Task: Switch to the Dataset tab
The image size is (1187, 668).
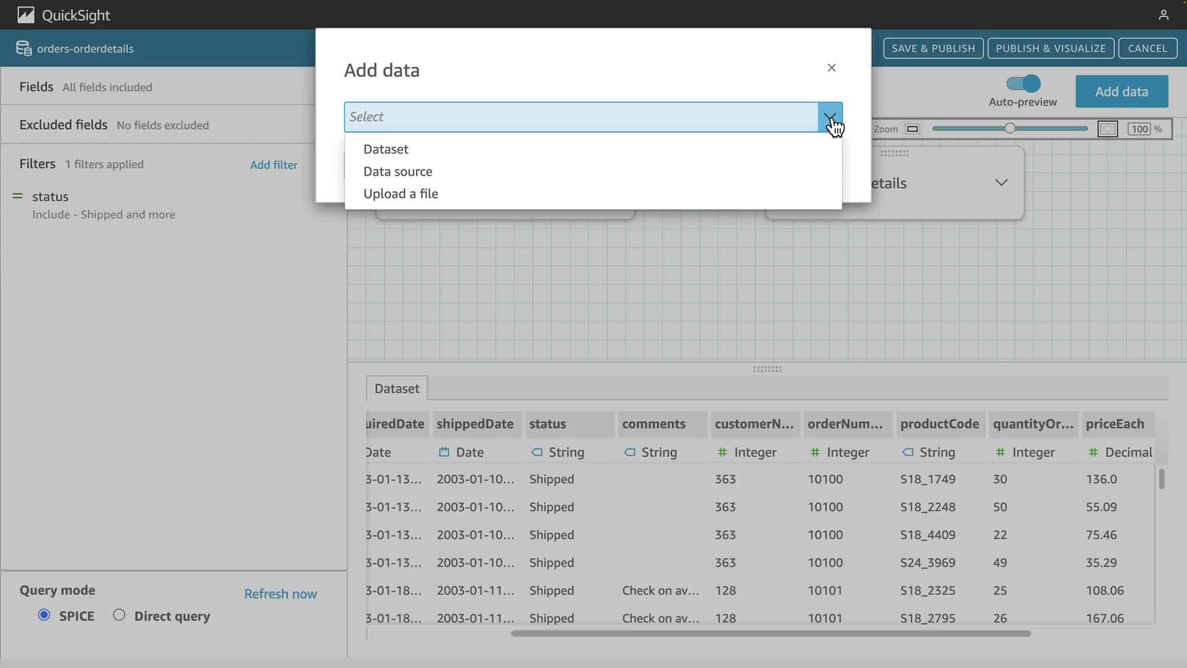Action: pos(396,388)
